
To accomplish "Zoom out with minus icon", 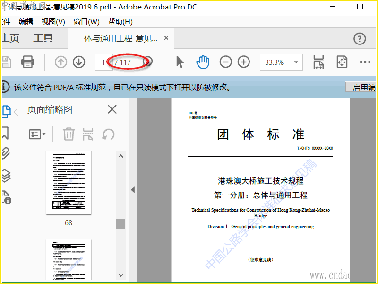I will 226,62.
